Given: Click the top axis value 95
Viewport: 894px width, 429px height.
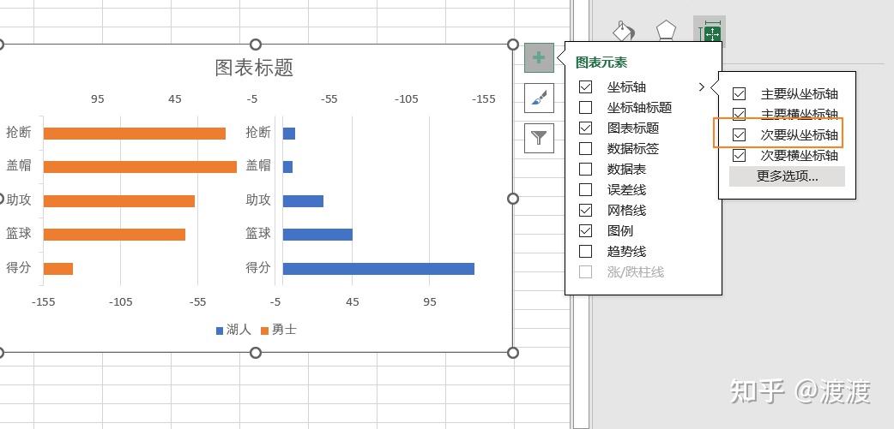Looking at the screenshot, I should [x=98, y=99].
